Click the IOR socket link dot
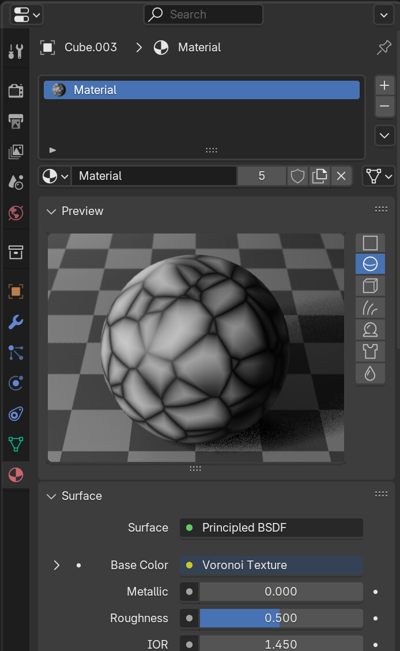Screen dimensions: 400x651 (x=189, y=644)
